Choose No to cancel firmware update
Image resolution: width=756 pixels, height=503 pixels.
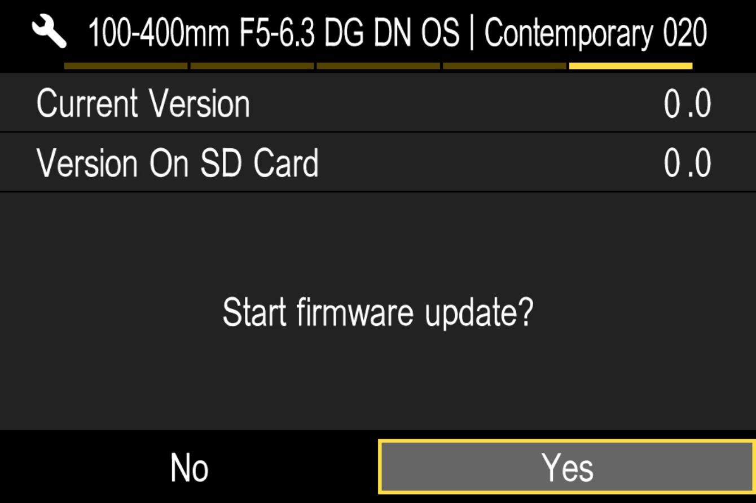point(189,467)
